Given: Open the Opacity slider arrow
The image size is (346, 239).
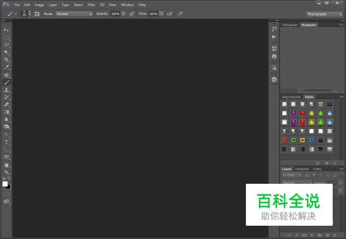Looking at the screenshot, I should 123,14.
